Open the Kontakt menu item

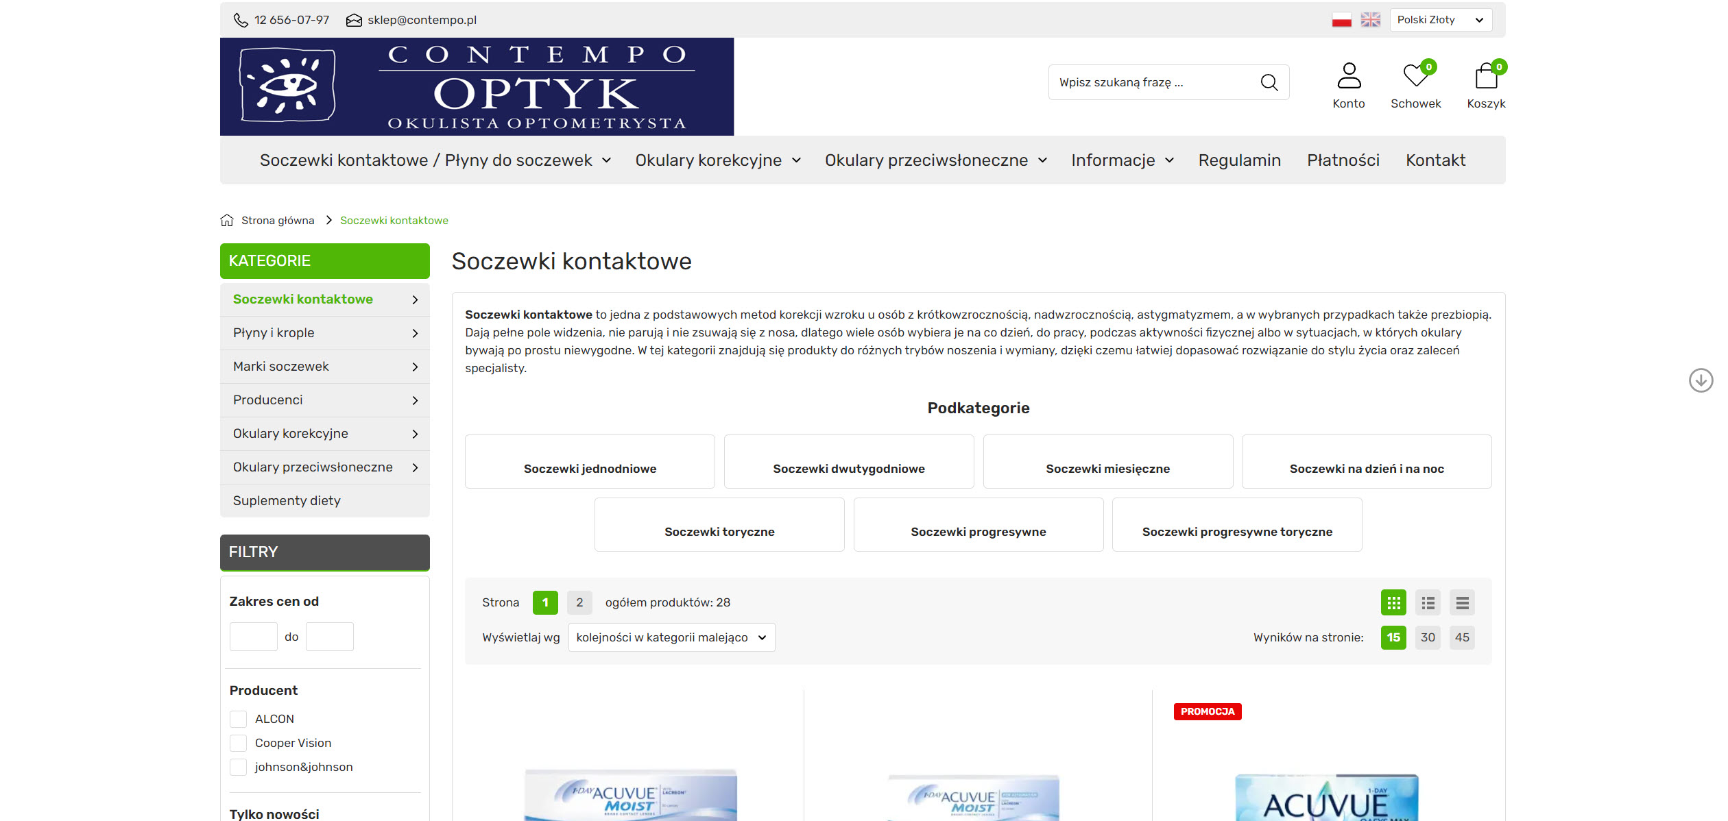[1435, 160]
